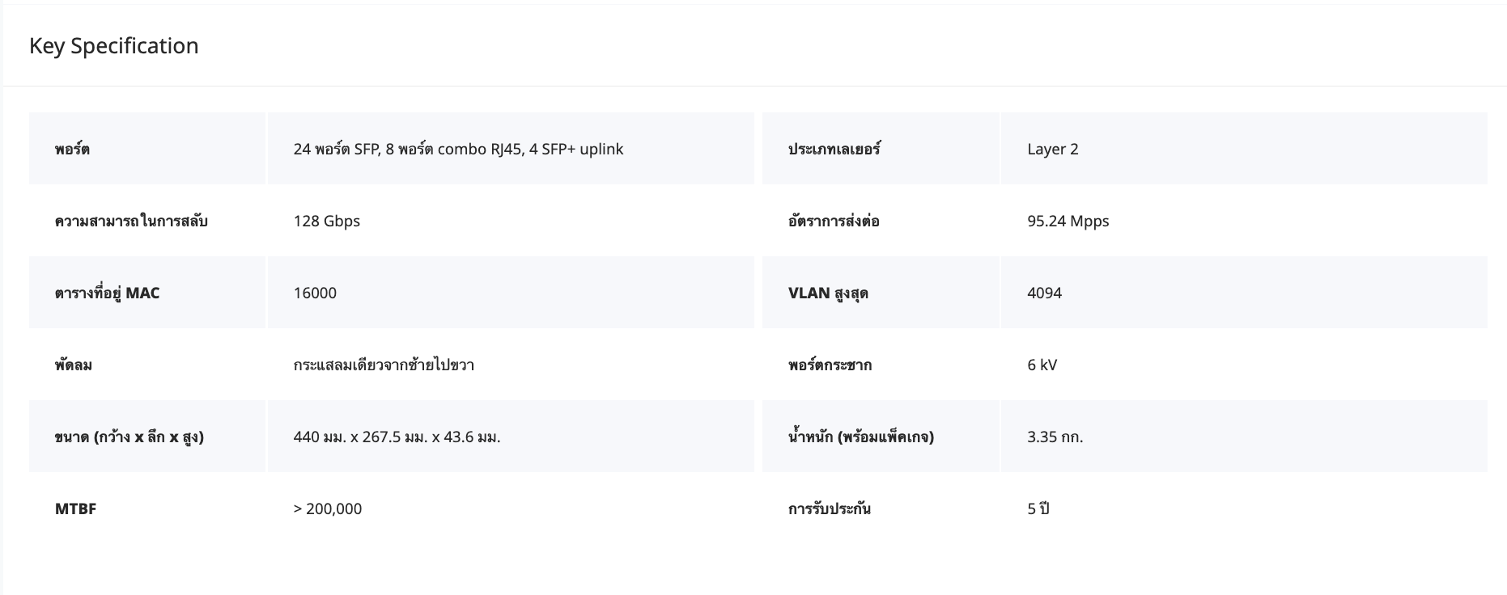Click the 128 Gbps value
1507x595 pixels.
(x=326, y=222)
